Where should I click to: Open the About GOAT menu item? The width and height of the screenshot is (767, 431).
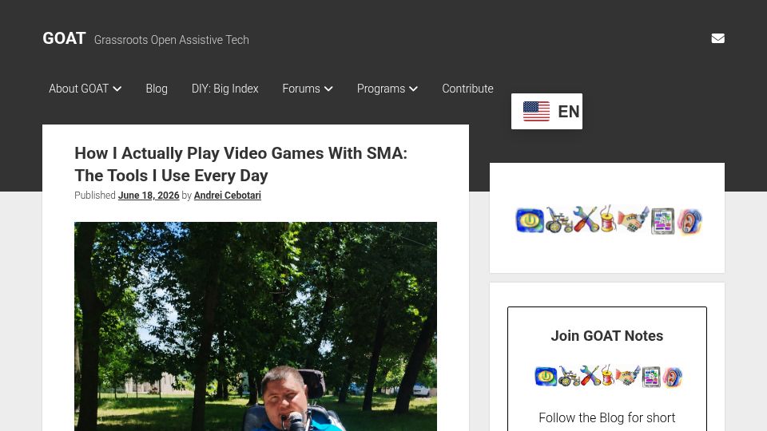click(79, 89)
